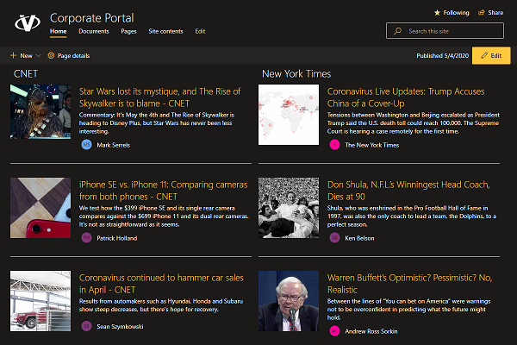Click the Shula enshrined description text
This screenshot has width=517, height=345.
coord(412,216)
